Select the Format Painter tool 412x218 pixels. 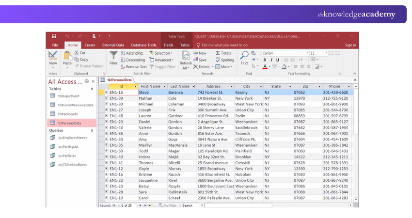click(89, 66)
